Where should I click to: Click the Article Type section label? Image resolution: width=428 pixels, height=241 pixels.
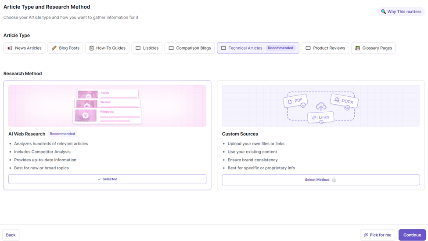[17, 35]
